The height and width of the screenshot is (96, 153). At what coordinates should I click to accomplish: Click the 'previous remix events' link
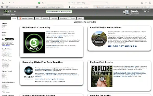132,67
